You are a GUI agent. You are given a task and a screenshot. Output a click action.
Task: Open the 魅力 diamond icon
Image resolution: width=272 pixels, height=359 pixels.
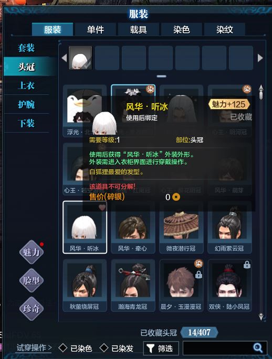pyautogui.click(x=31, y=252)
